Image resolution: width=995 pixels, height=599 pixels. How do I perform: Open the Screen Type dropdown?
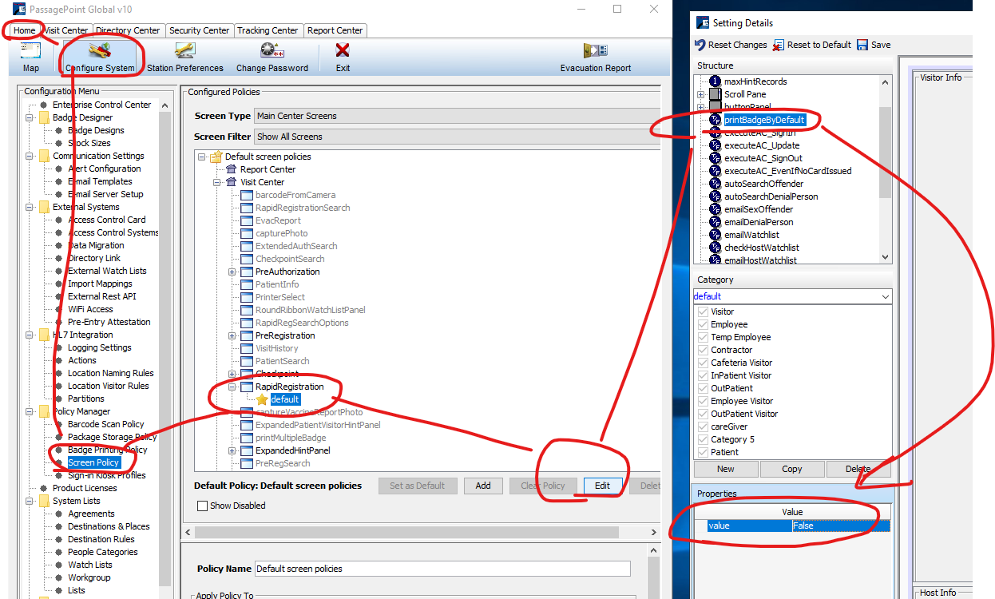[x=458, y=116]
